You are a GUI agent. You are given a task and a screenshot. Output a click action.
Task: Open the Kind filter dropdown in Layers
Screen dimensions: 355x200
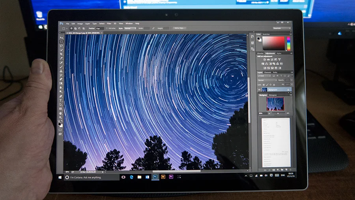coord(264,76)
